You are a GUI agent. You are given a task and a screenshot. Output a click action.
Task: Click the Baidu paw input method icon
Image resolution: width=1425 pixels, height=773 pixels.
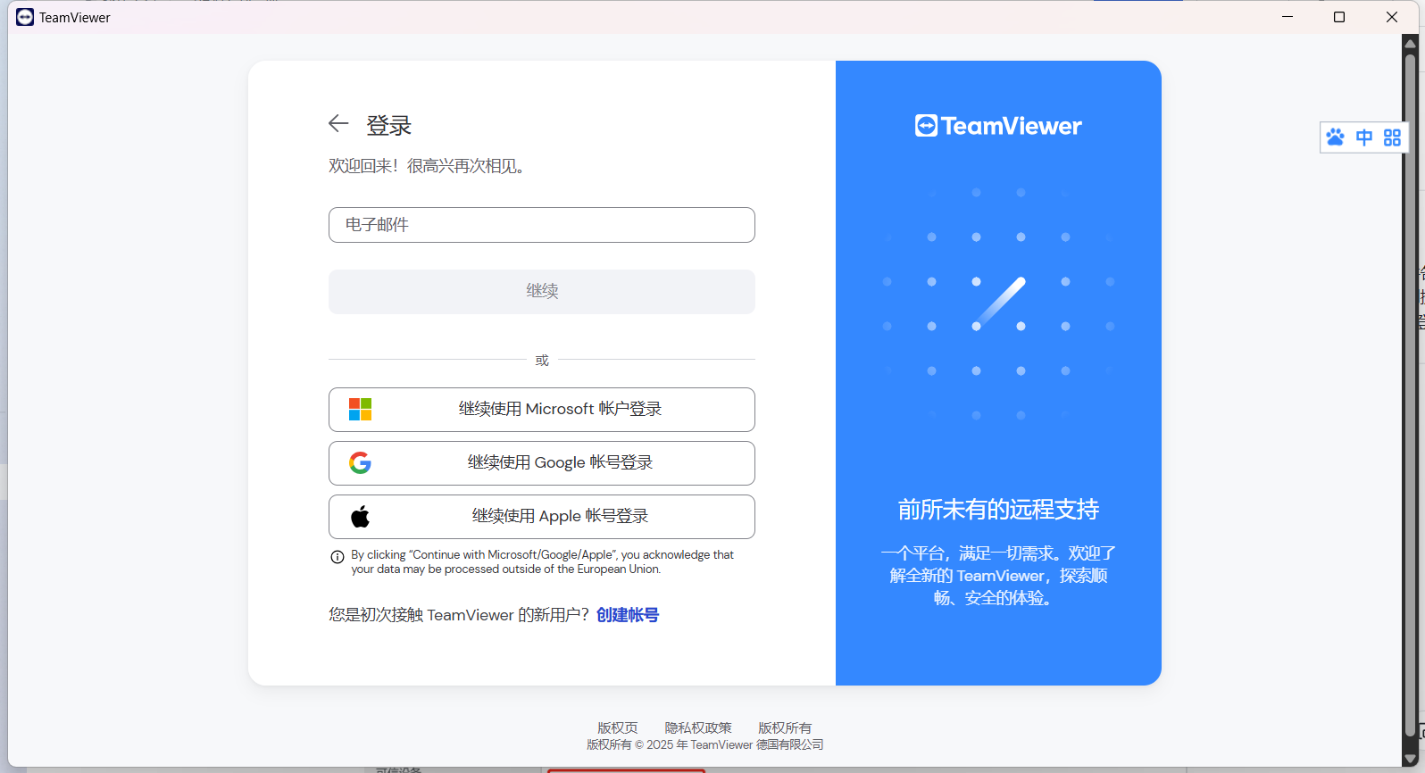[1335, 137]
